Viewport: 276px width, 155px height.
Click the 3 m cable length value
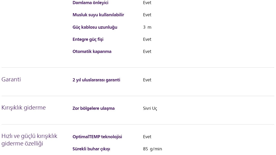pos(147,27)
